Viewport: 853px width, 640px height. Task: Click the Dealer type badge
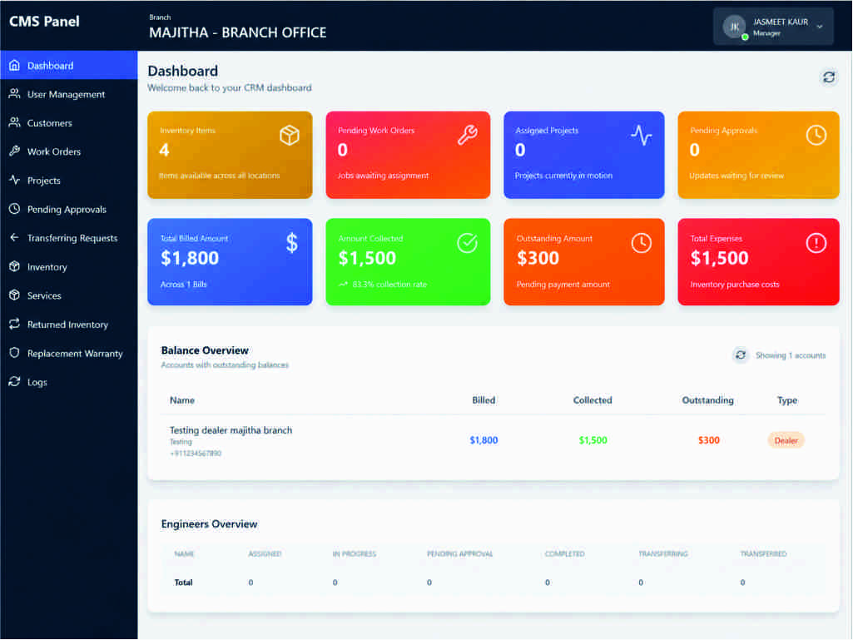point(786,440)
